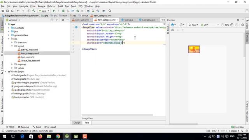Image resolution: width=249 pixels, height=140 pixels.
Task: Toggle the Gradle side panel
Action: click(x=247, y=24)
